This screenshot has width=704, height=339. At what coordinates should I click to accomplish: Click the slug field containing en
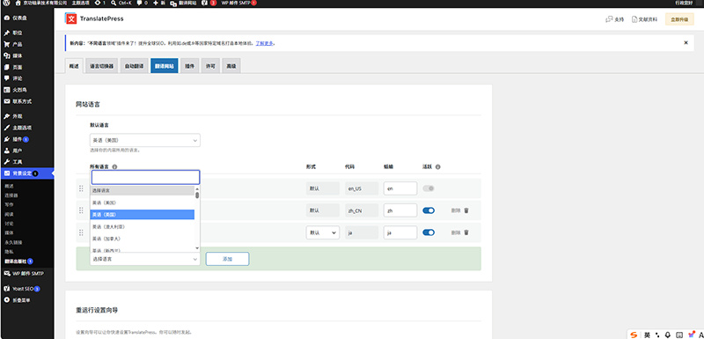400,188
